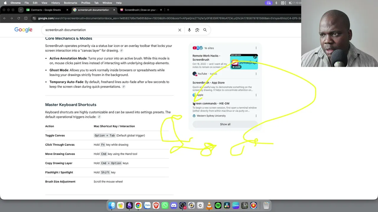Close the ScreenBrush Draw on your screen tab
The width and height of the screenshot is (378, 212).
[x=161, y=10]
